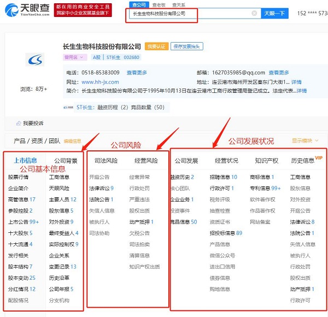Click the ST长生 stock logo icon
Screen dimensions: 328x317
(71, 107)
